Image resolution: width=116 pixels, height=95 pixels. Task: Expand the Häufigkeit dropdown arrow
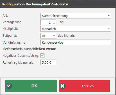pyautogui.click(x=109, y=29)
